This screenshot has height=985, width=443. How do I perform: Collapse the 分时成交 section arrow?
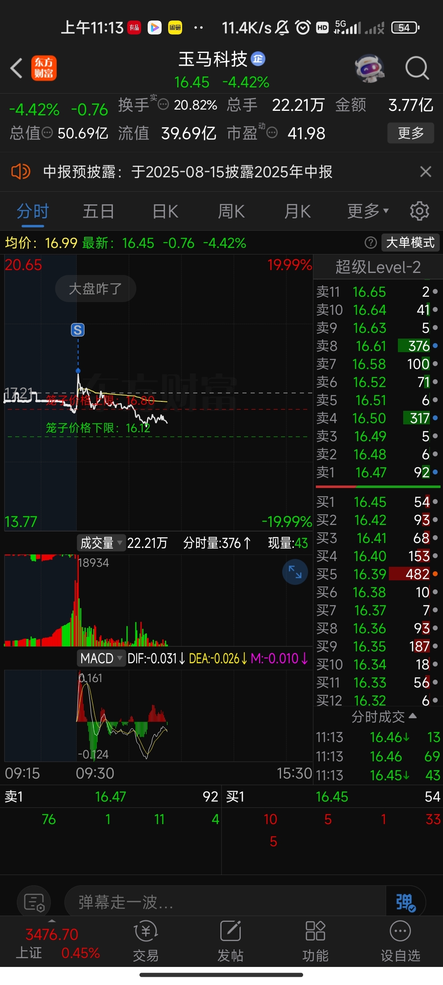coord(413,716)
